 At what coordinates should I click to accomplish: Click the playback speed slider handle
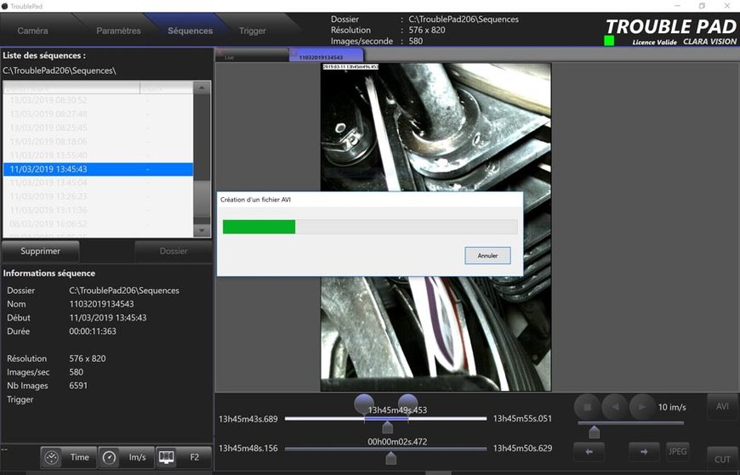pyautogui.click(x=595, y=432)
